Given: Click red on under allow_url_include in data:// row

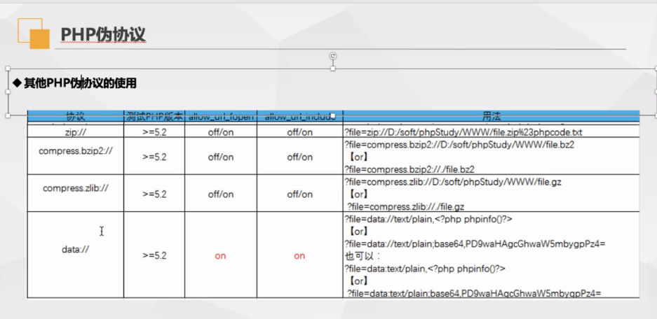Looking at the screenshot, I should [299, 256].
